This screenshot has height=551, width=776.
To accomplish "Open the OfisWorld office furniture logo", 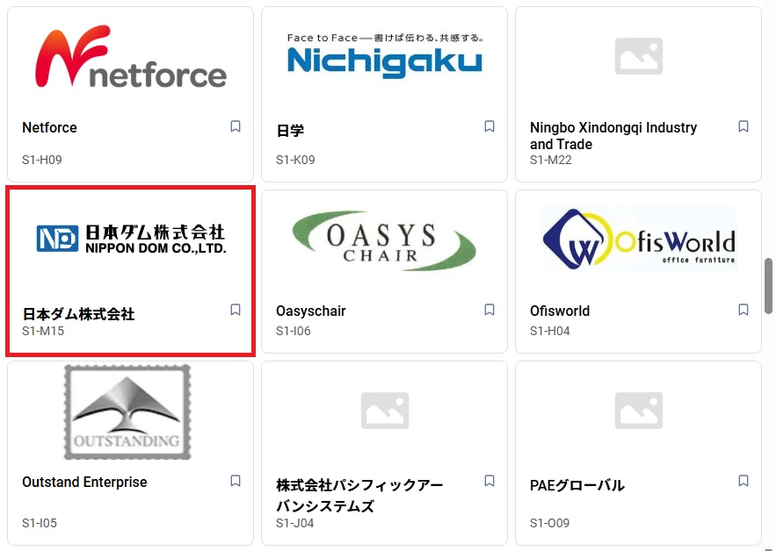I will pos(638,240).
